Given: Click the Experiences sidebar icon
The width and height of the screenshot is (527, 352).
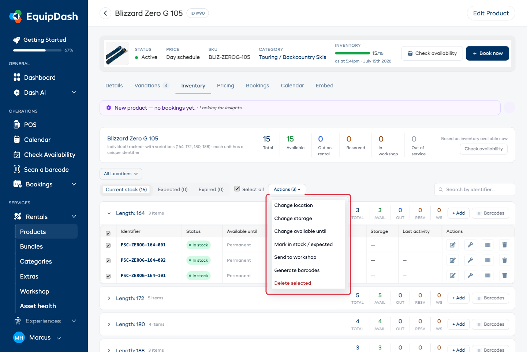Looking at the screenshot, I should tap(18, 321).
